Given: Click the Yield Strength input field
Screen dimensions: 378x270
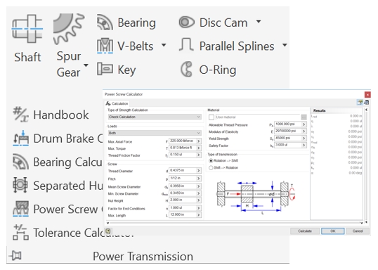Looking at the screenshot, I should coord(288,139).
